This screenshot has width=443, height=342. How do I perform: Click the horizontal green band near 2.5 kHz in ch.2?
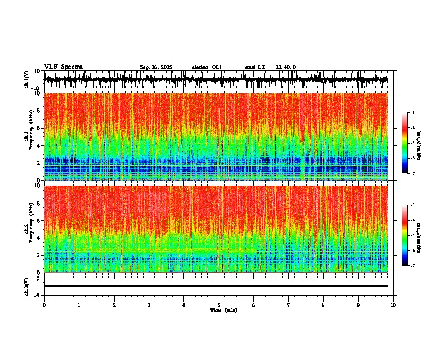(165, 250)
